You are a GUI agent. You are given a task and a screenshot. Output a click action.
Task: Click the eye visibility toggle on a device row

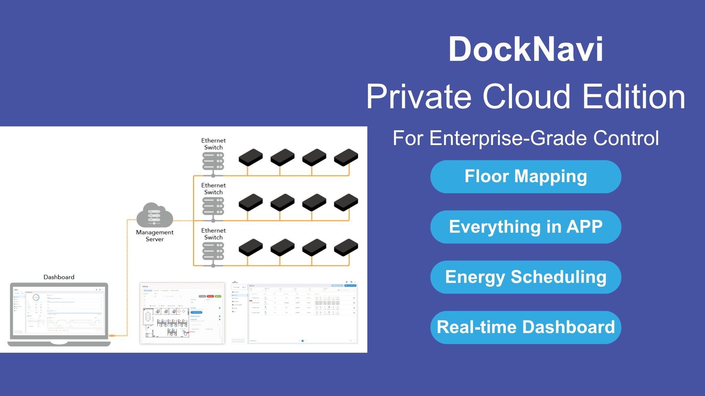coord(354,298)
